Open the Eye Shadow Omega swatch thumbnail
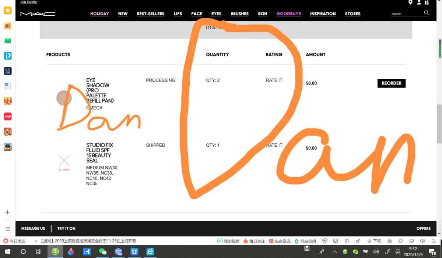 [64, 98]
